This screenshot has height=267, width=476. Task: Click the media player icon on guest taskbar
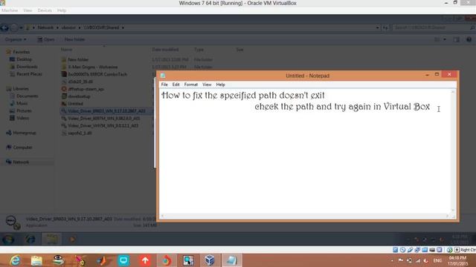click(x=72, y=240)
